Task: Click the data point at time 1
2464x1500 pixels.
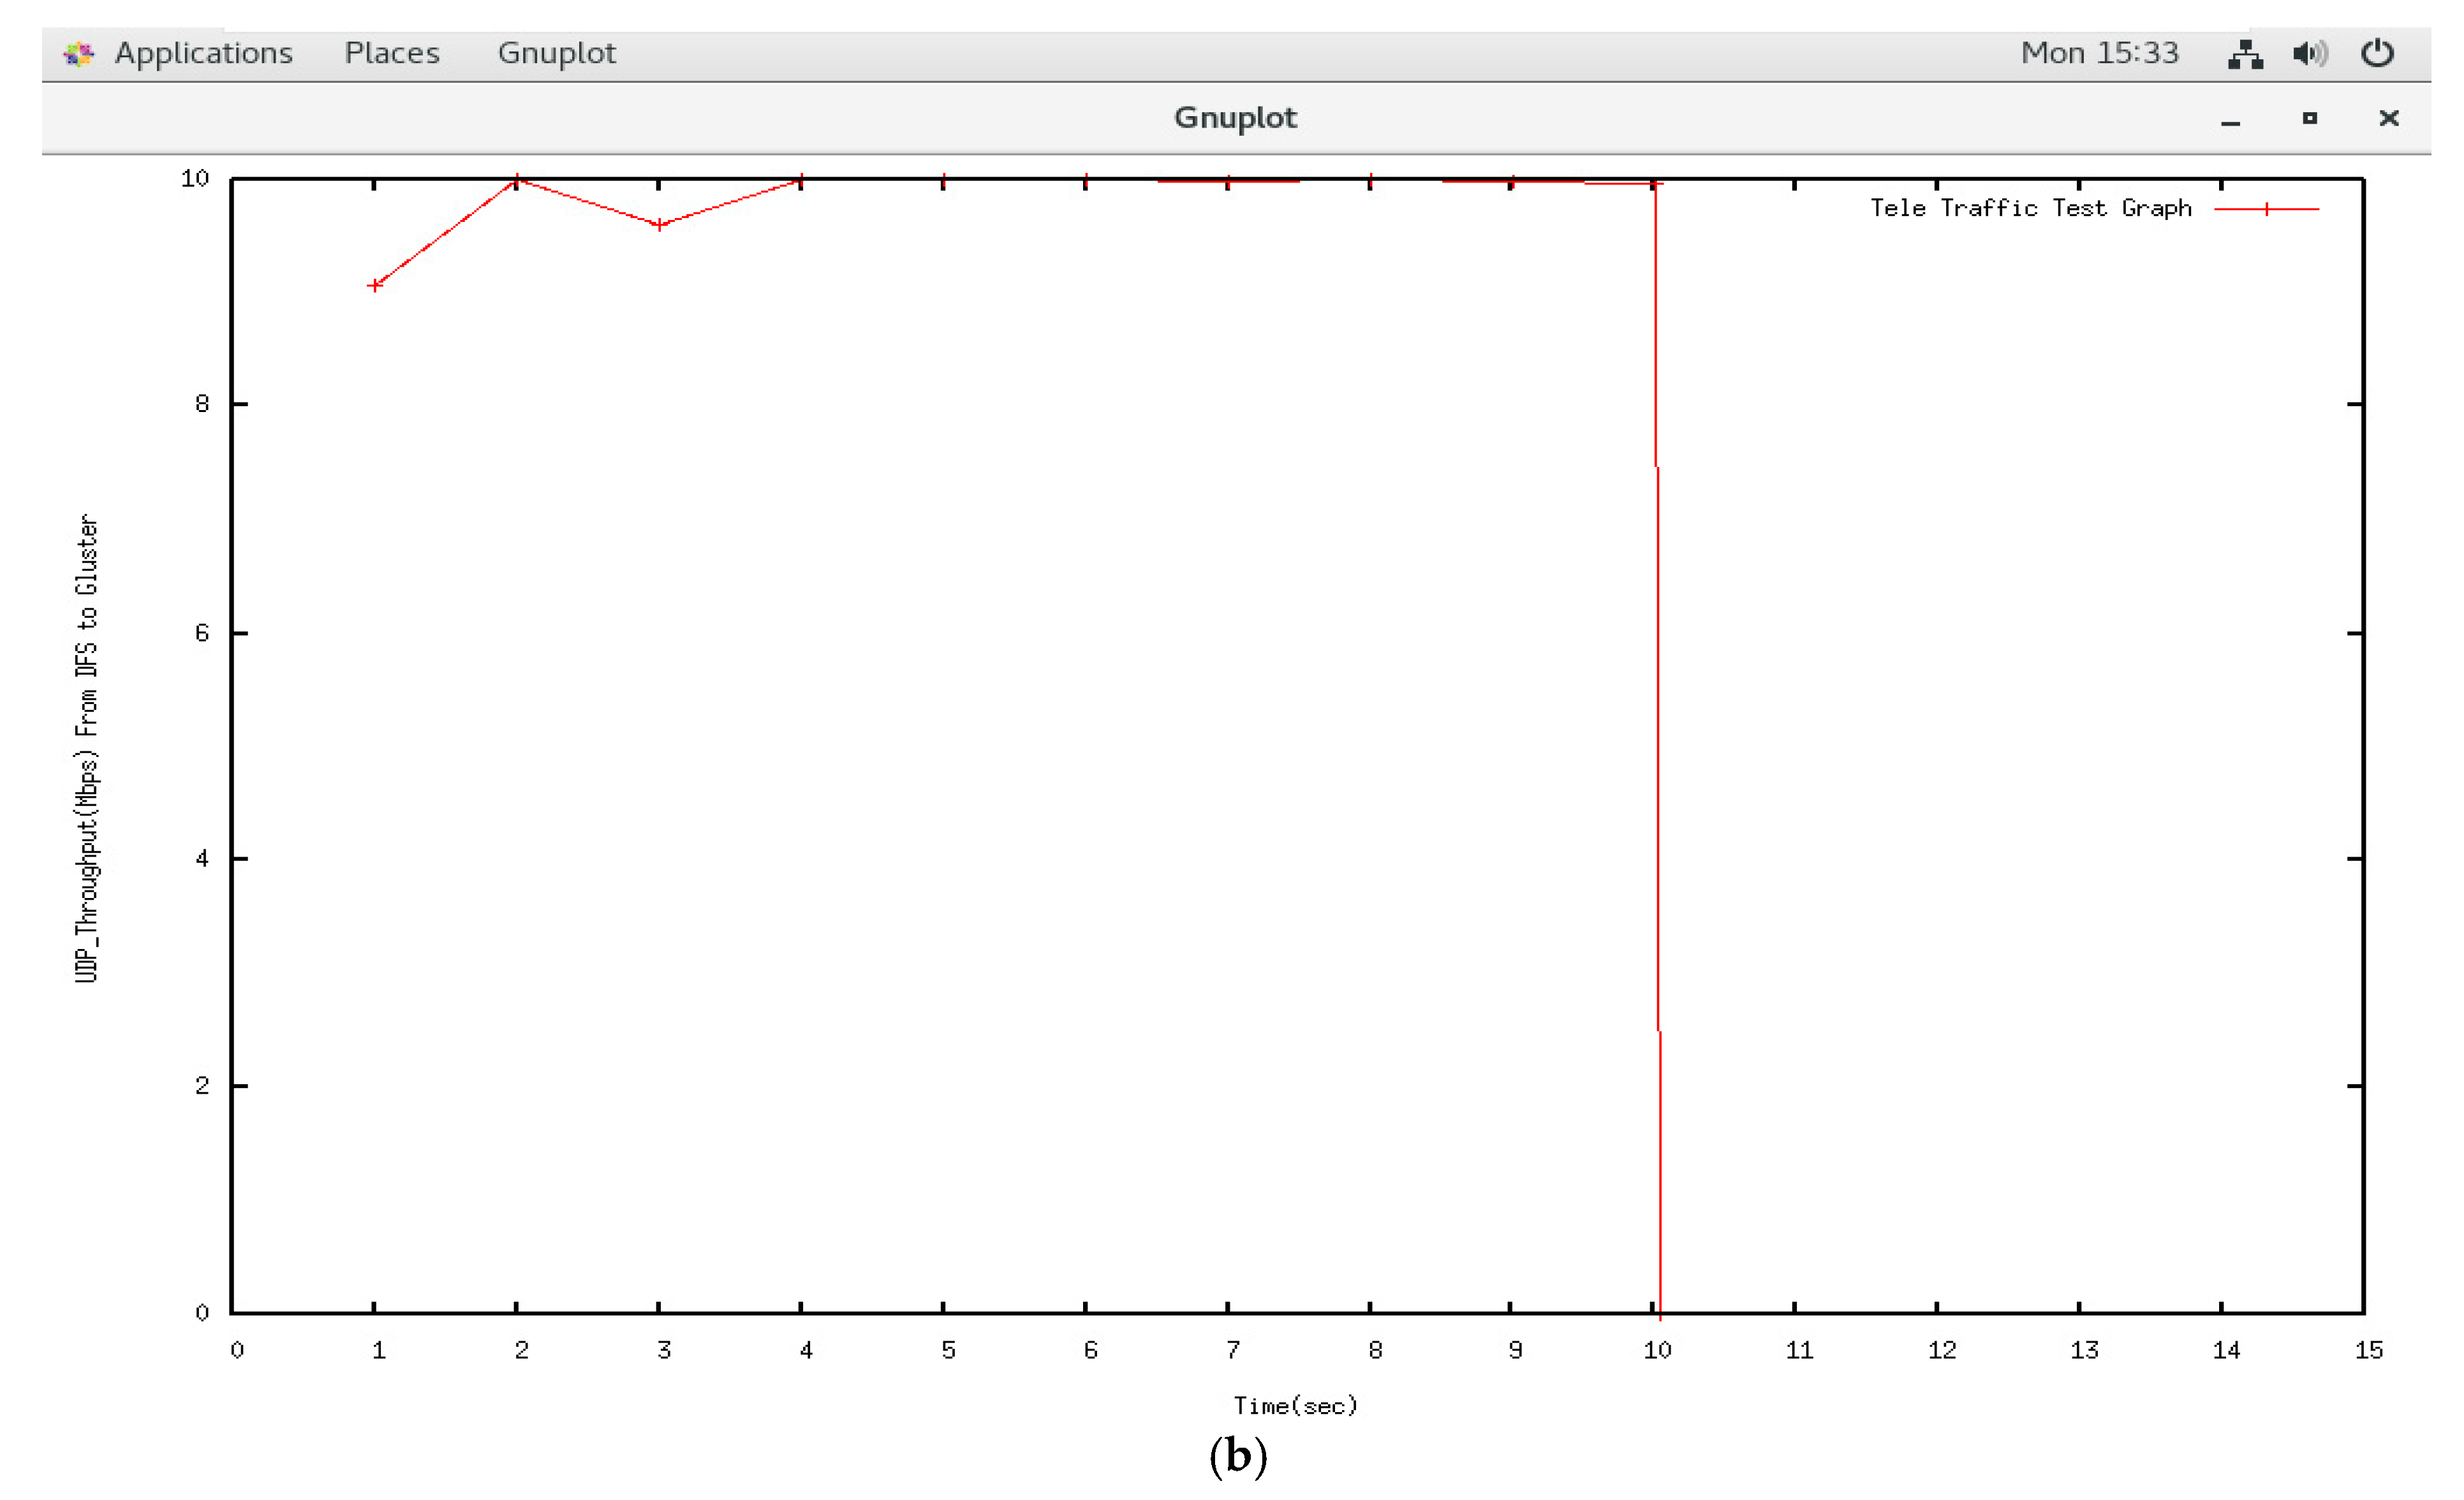Action: pyautogui.click(x=374, y=285)
